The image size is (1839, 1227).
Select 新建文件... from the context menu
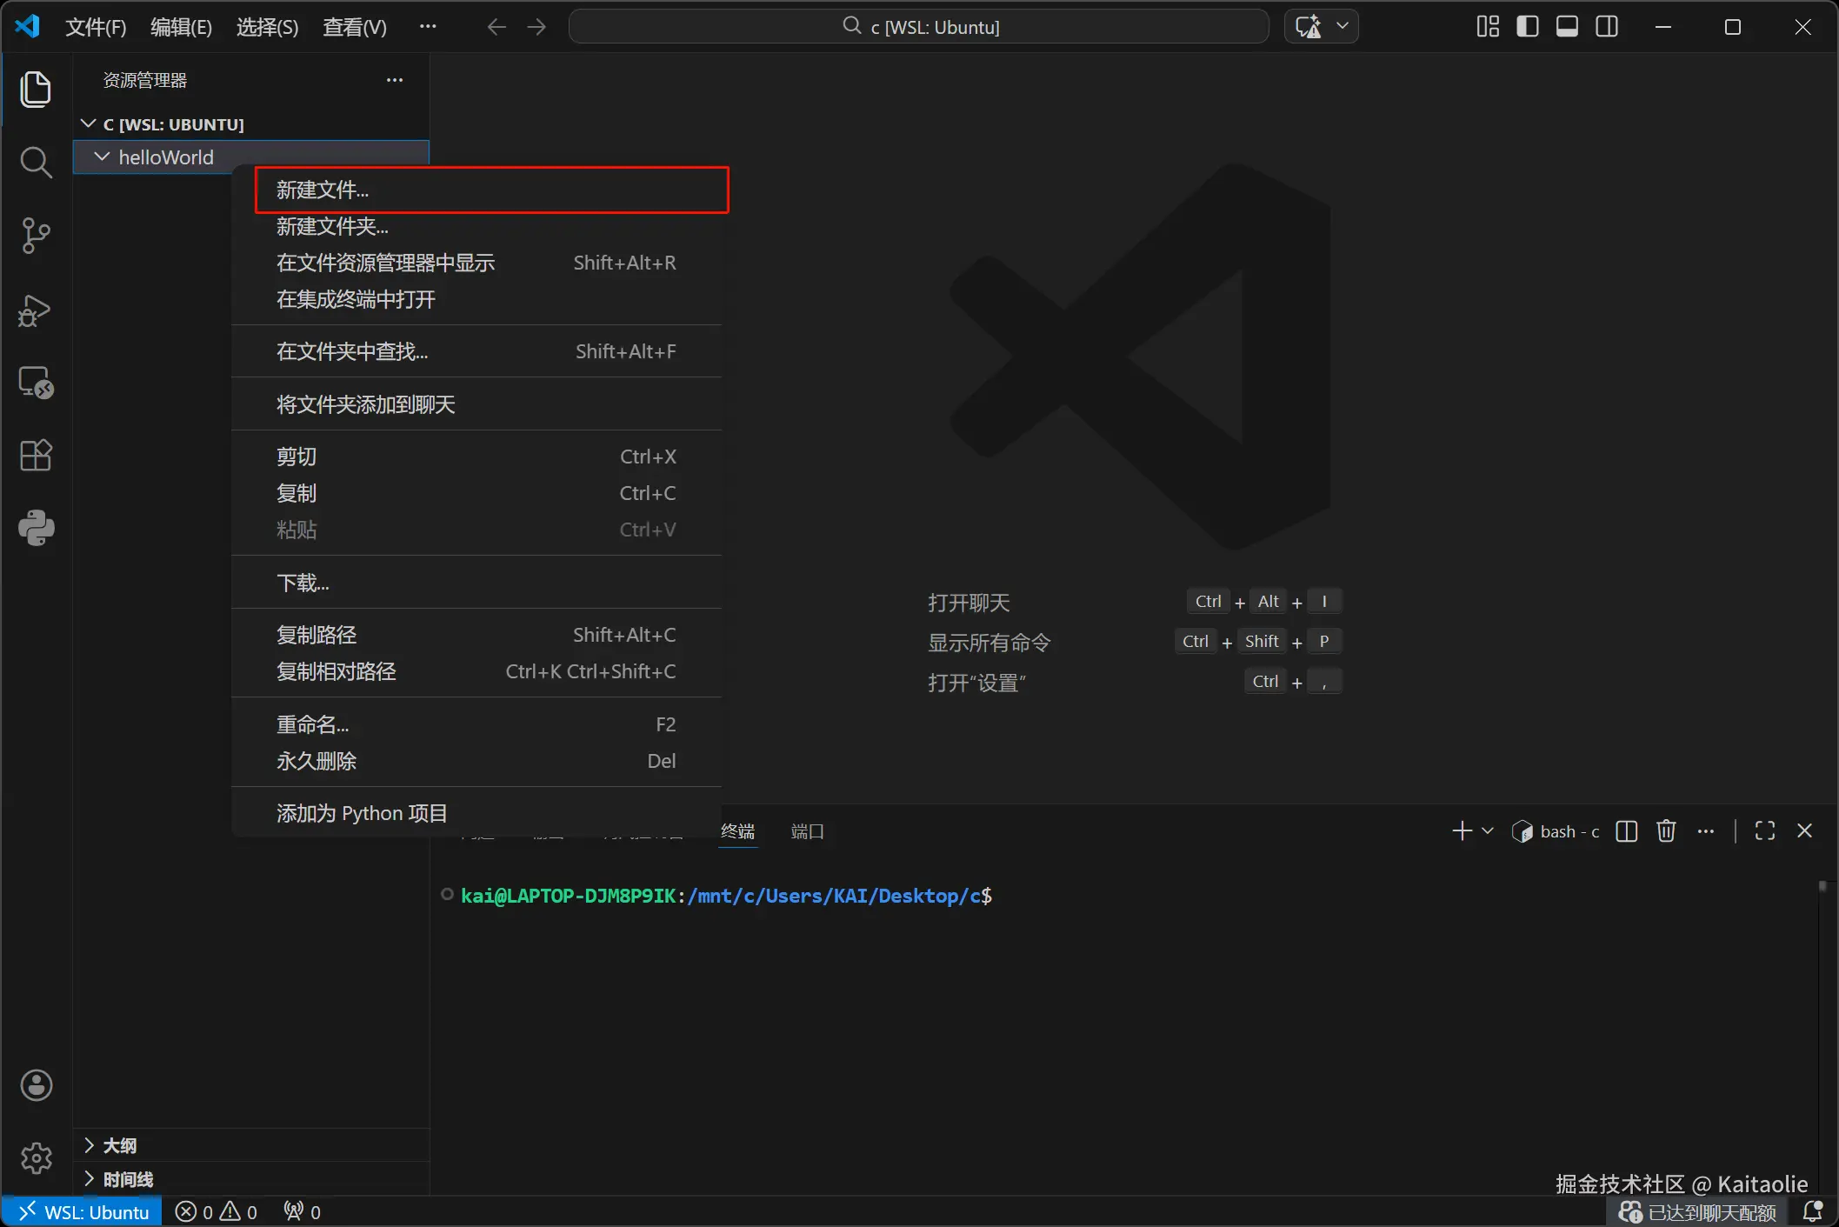(323, 190)
